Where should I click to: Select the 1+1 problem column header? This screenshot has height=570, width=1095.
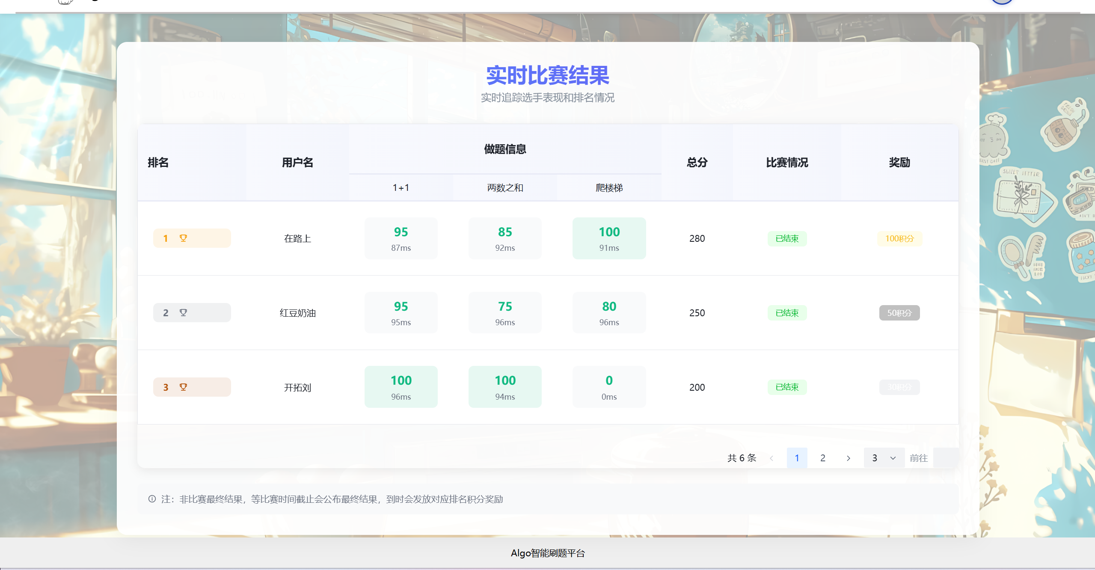coord(401,187)
